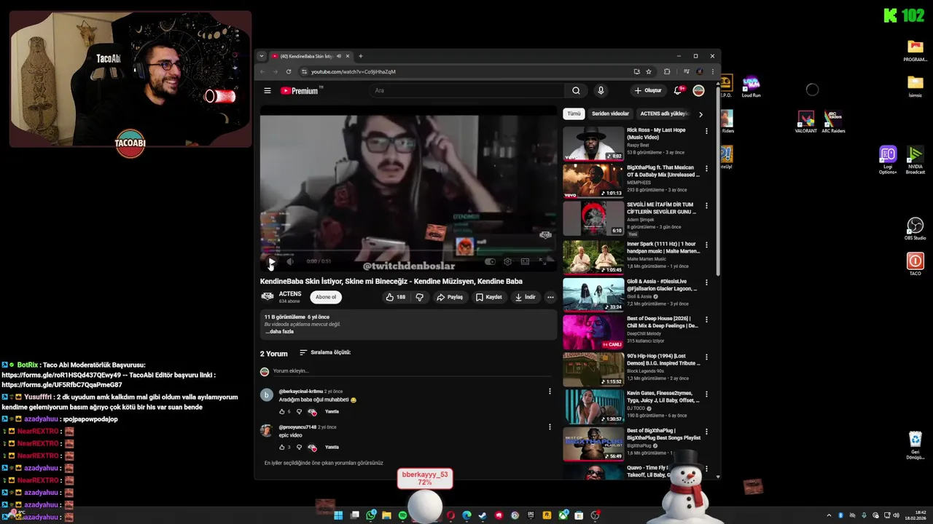Click the video progress bar
The image size is (933, 524).
[408, 251]
